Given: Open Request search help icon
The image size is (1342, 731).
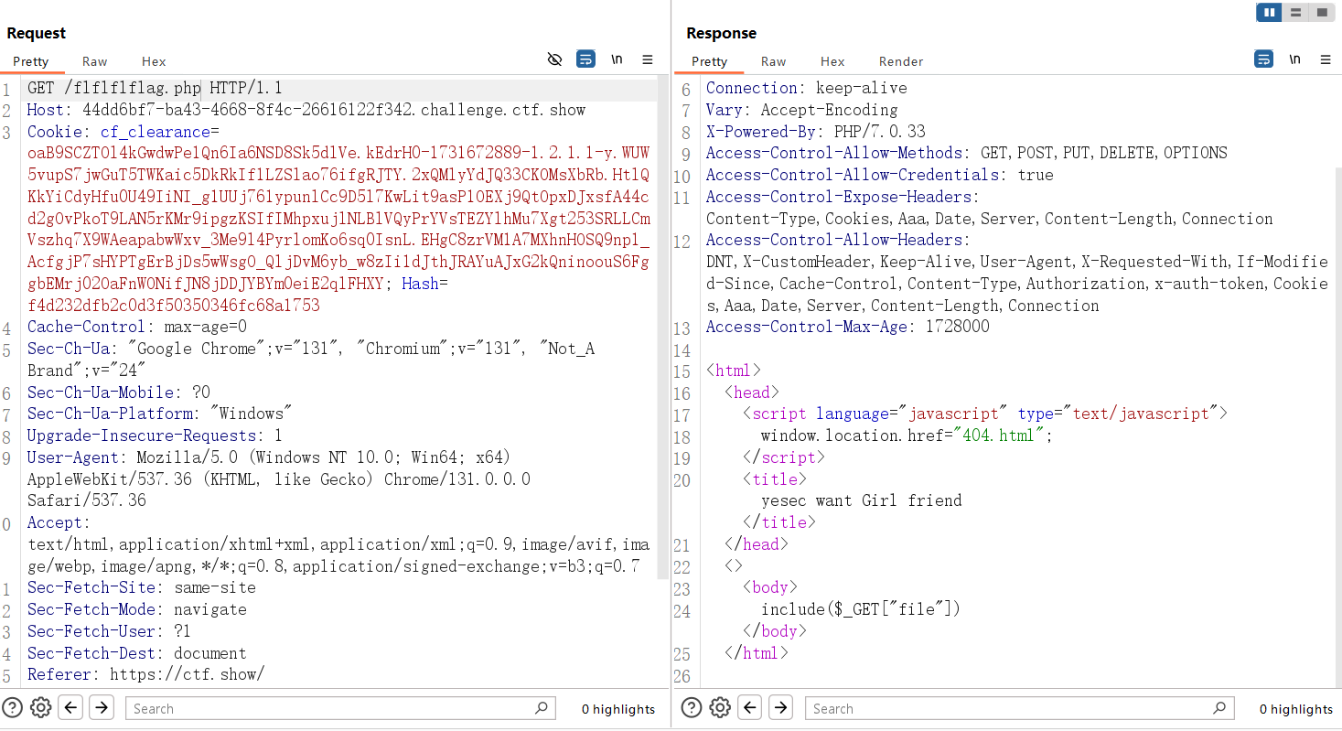Looking at the screenshot, I should coord(13,707).
